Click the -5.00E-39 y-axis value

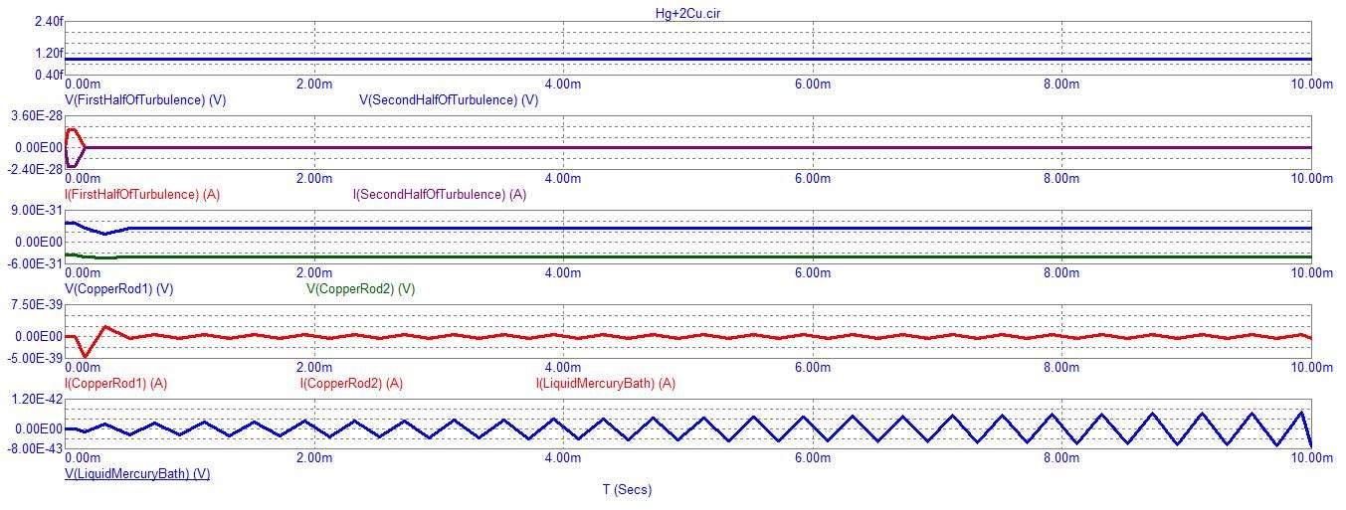(35, 359)
